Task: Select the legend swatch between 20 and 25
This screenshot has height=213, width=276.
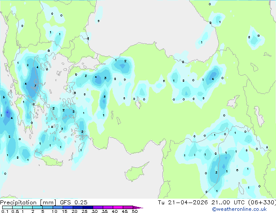Action: click(x=77, y=207)
